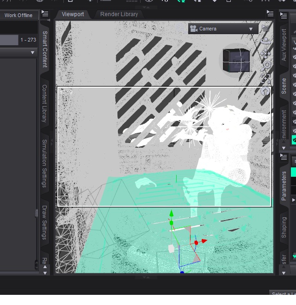Click the 16 : 9 aspect ratio label
The width and height of the screenshot is (296, 305).
pos(66,92)
